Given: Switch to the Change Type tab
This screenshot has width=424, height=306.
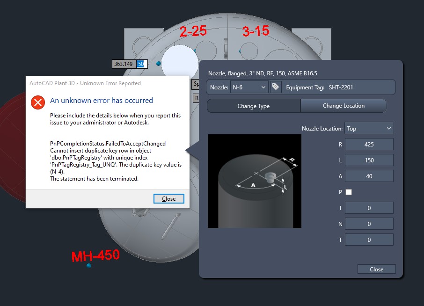Looking at the screenshot, I should click(253, 106).
